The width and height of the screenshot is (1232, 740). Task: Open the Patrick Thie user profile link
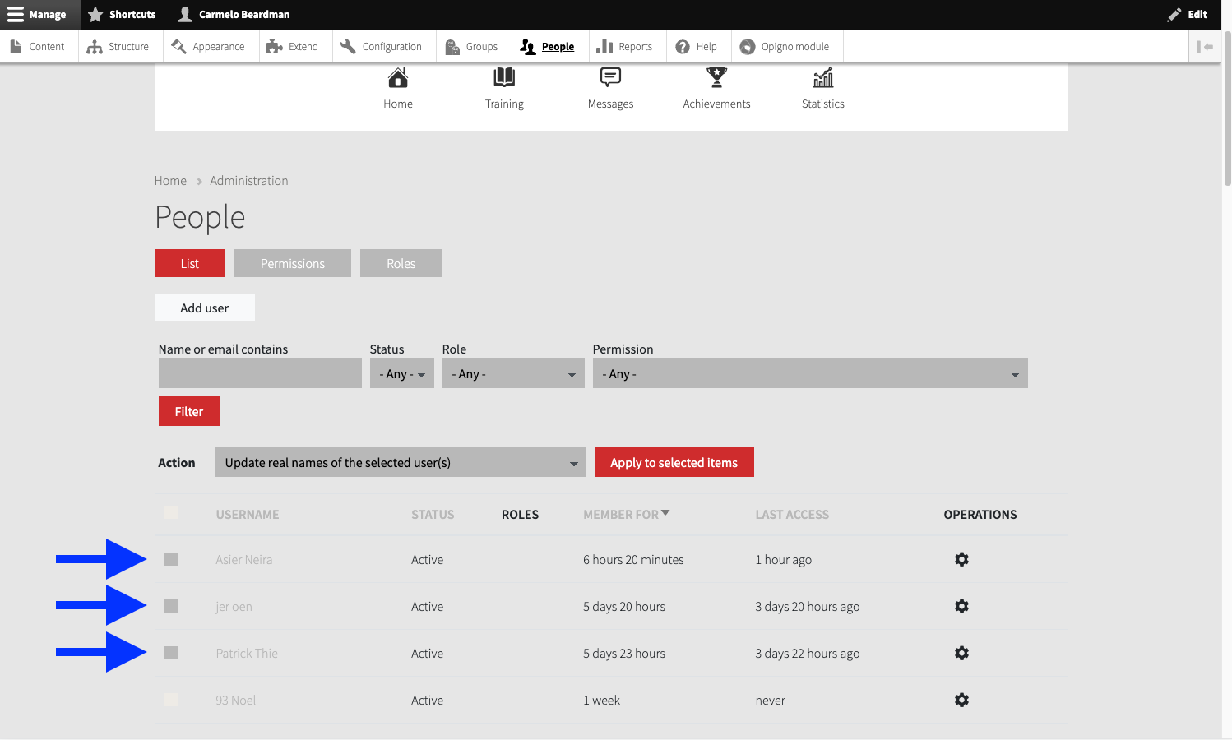pos(247,654)
